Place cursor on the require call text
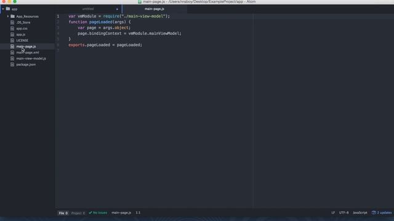The image size is (394, 221). click(x=111, y=17)
